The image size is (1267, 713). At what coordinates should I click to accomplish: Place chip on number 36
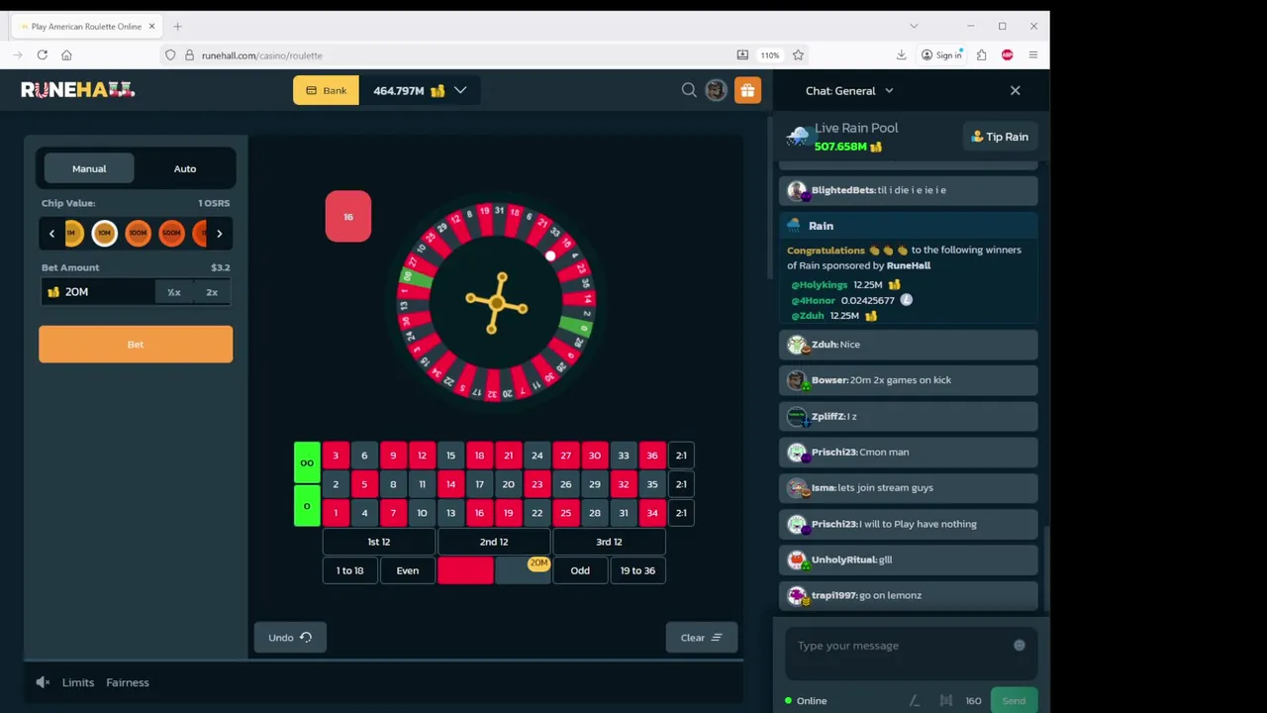coord(652,456)
